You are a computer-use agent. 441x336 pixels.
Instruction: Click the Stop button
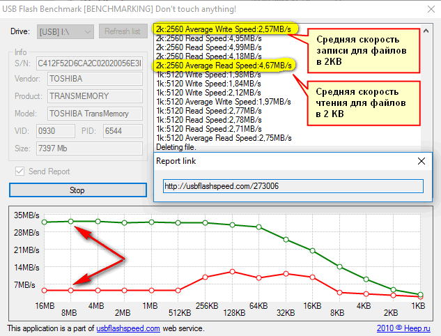point(78,190)
